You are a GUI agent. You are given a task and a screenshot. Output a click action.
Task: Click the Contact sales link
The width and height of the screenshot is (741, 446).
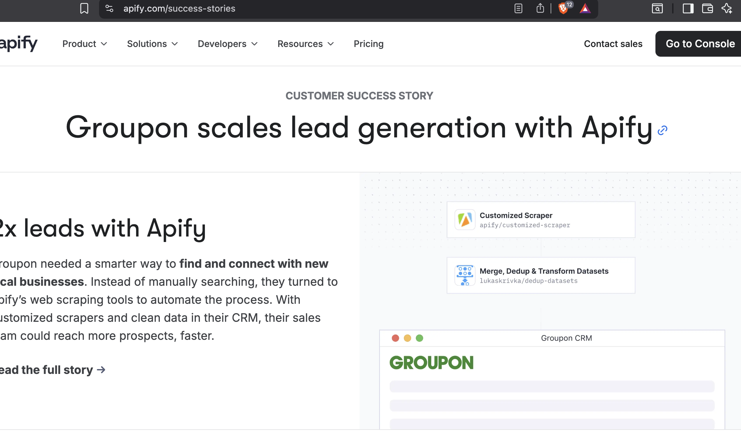point(613,44)
